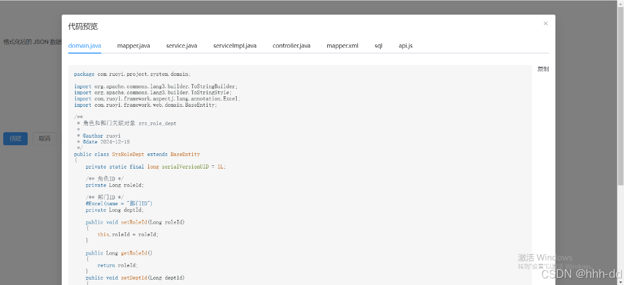The image size is (624, 285).
Task: Click the this.roleId = roleId statement
Action: point(128,235)
